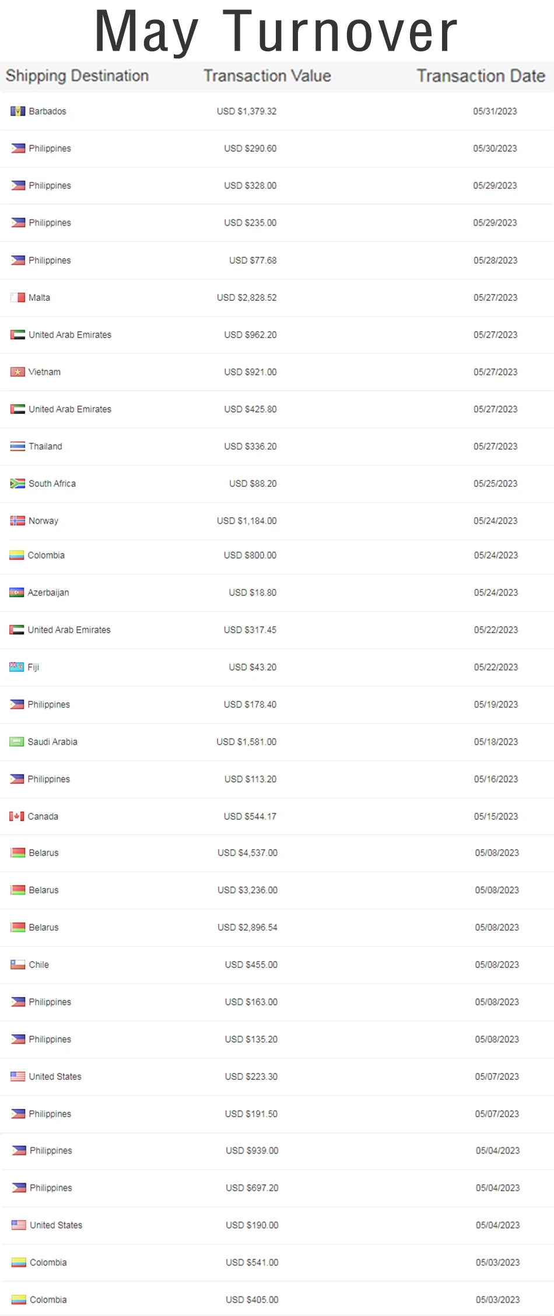This screenshot has width=554, height=1316.
Task: Select the Fiji flag icon
Action: pos(16,667)
